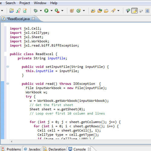Click 'IOException' in the read() signature
151x151 pixels.
84,84
